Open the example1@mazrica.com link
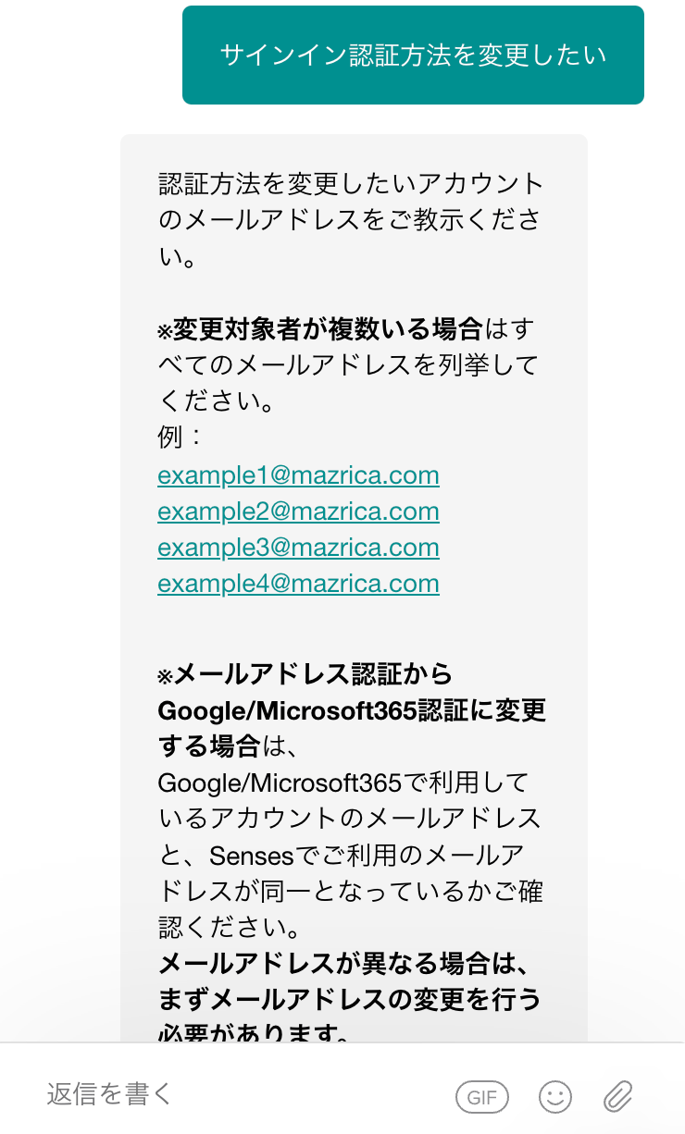 [298, 475]
